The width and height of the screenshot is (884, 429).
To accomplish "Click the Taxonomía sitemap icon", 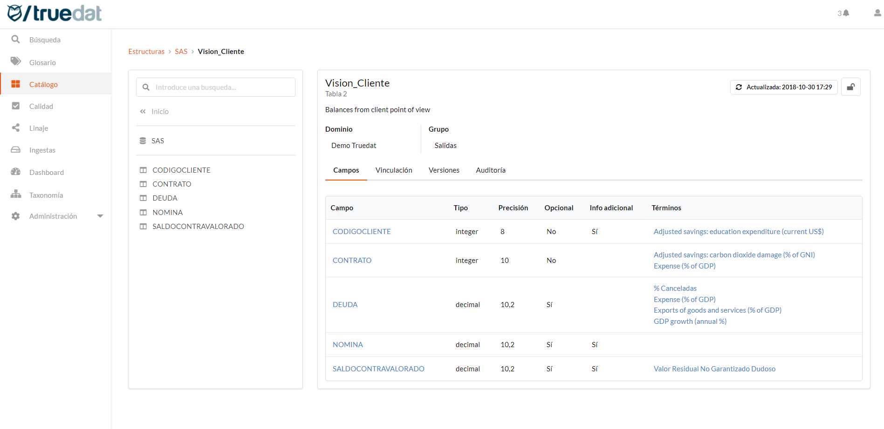I will pyautogui.click(x=15, y=194).
